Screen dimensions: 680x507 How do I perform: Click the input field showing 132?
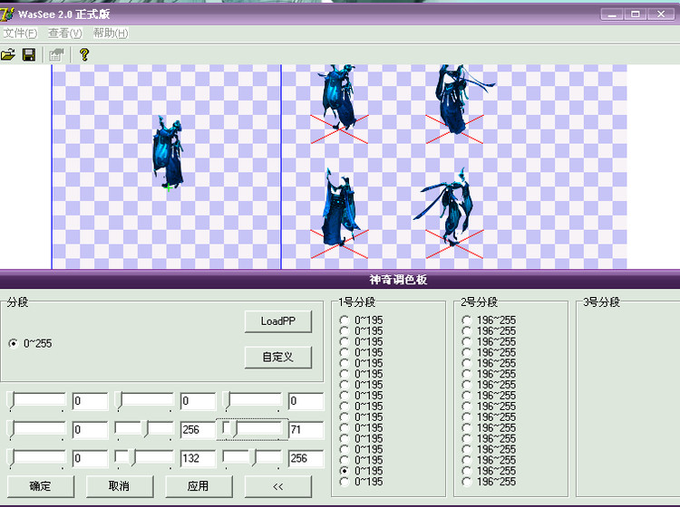click(199, 458)
